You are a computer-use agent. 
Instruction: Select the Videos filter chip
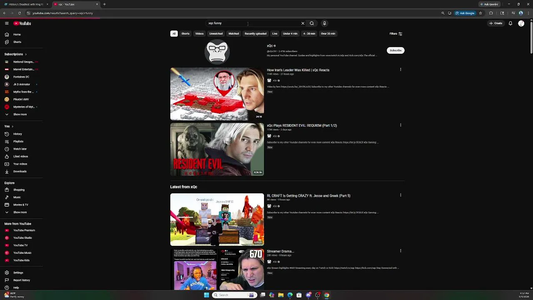[x=199, y=34]
